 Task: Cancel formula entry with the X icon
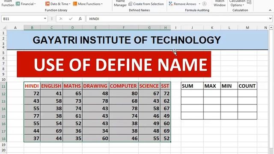pos(61,19)
